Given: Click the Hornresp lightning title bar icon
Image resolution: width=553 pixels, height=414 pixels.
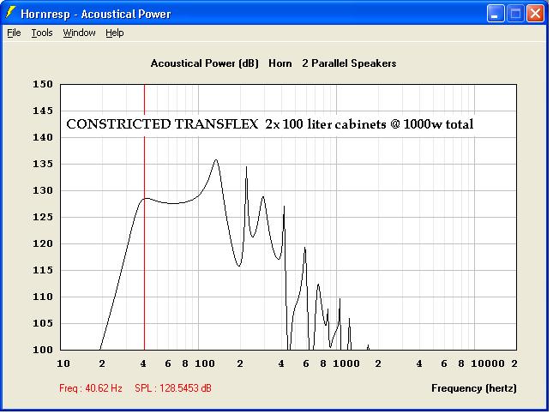Looking at the screenshot, I should 10,13.
